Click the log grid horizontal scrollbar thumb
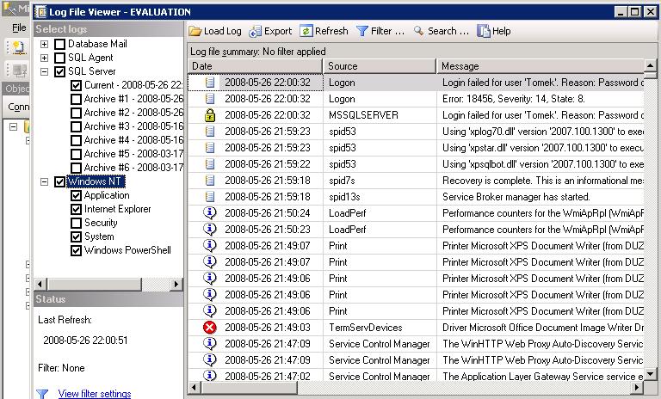 248,387
